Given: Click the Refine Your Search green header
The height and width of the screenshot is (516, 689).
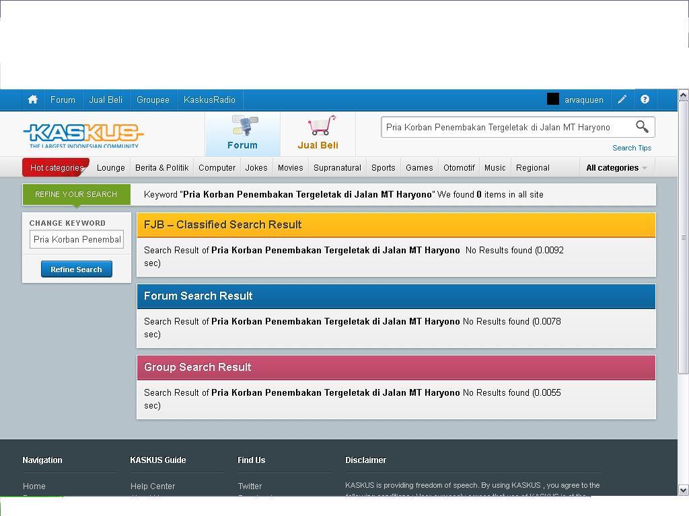Looking at the screenshot, I should coord(76,194).
